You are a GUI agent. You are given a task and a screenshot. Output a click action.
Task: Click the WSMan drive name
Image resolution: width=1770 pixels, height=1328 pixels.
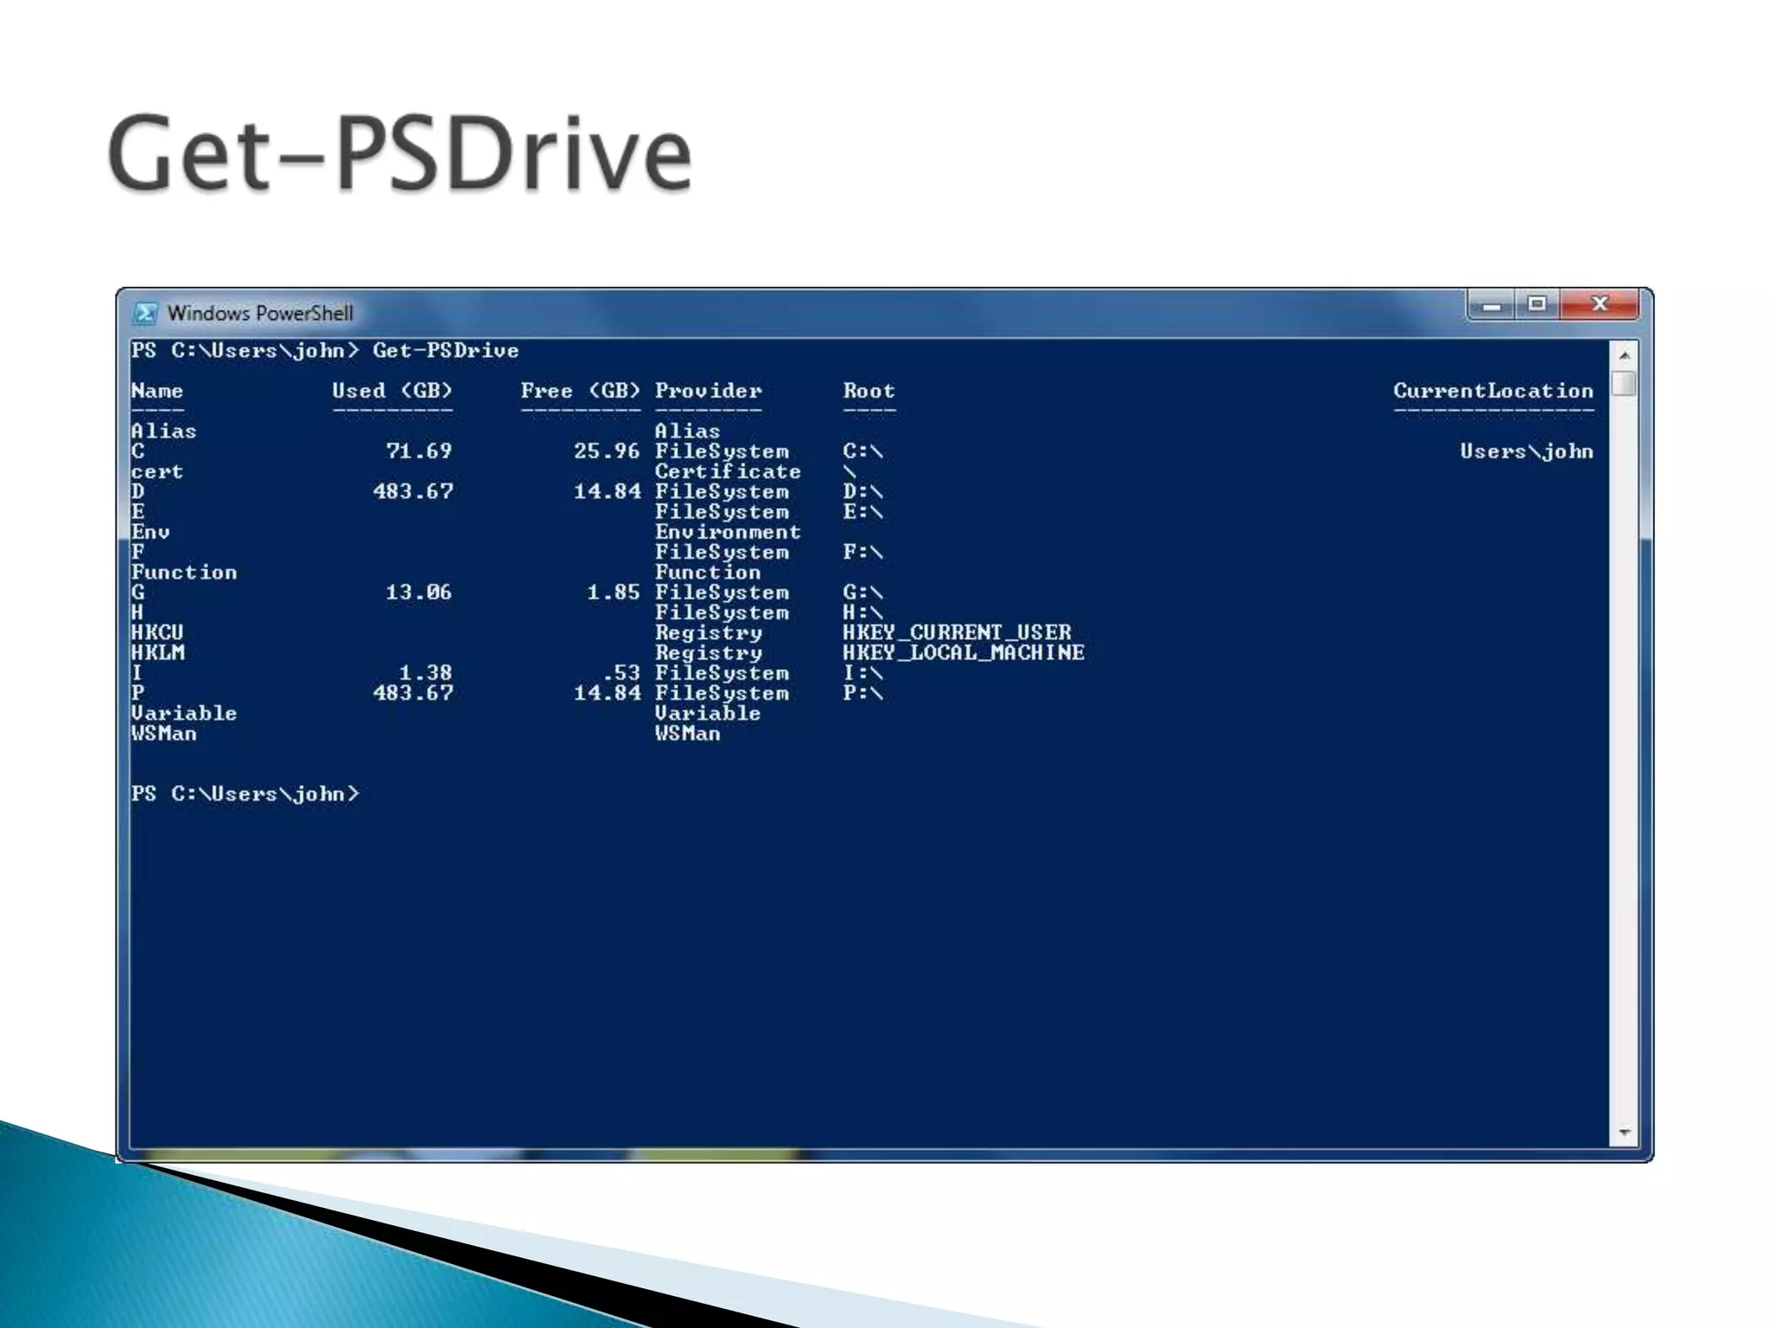(164, 733)
